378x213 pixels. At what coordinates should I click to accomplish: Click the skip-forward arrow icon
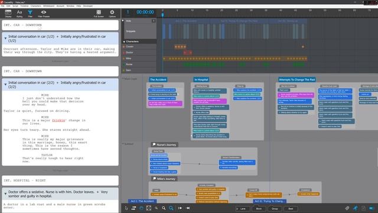tap(180, 208)
